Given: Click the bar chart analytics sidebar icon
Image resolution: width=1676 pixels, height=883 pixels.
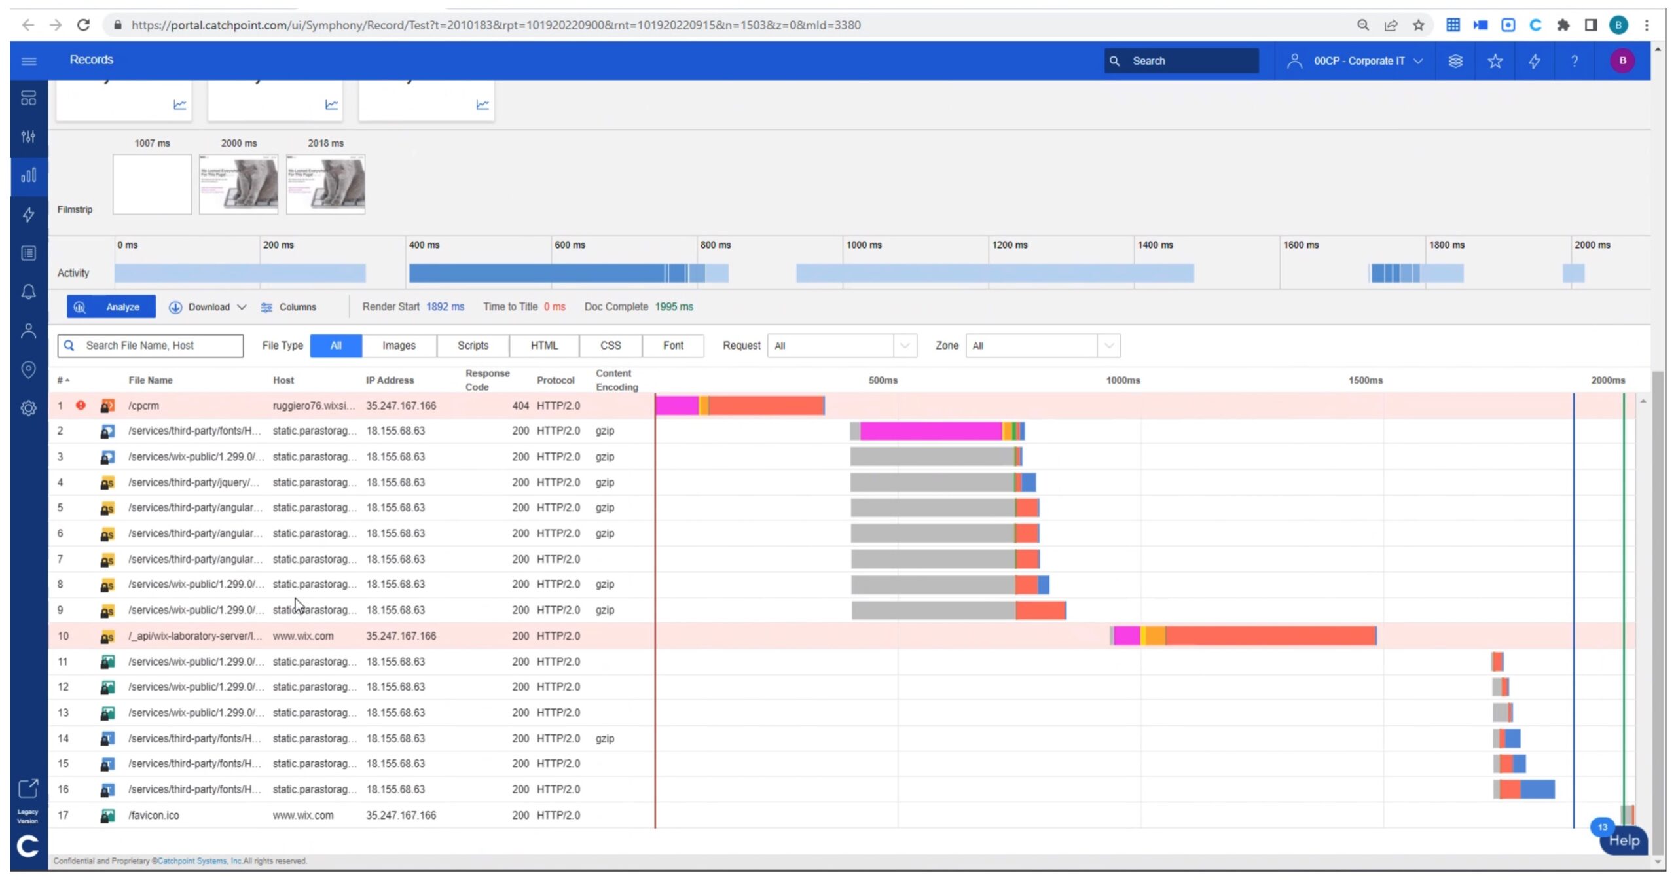Looking at the screenshot, I should [x=28, y=175].
